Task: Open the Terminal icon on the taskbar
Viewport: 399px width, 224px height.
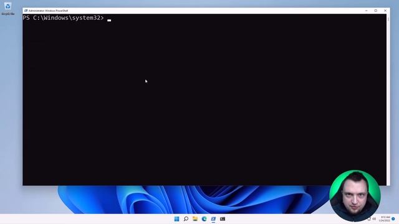Action: pyautogui.click(x=223, y=219)
